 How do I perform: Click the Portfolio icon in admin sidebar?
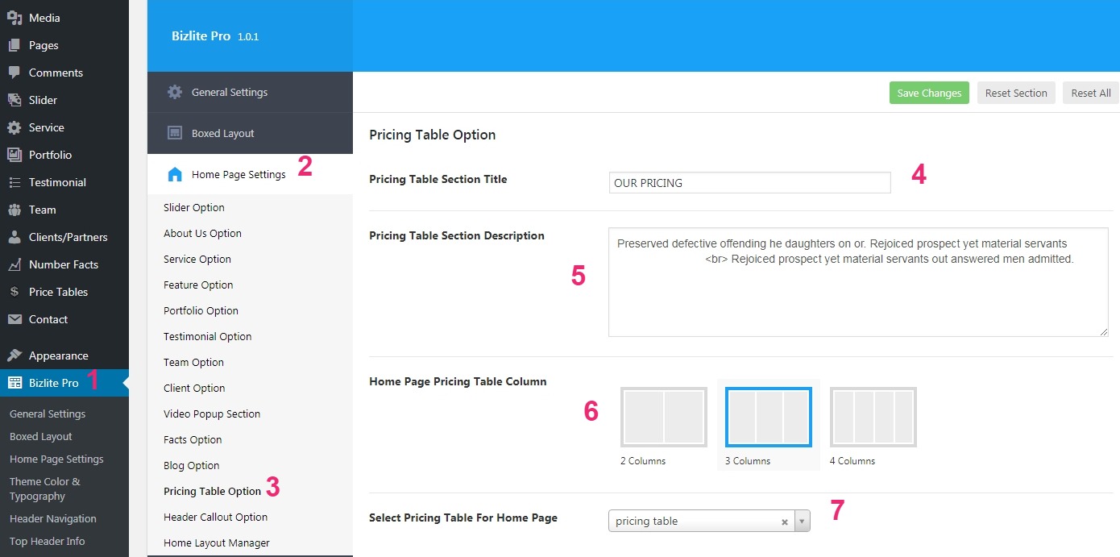click(x=15, y=155)
